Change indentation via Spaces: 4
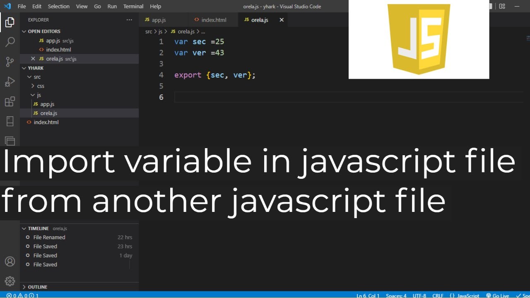 click(396, 296)
